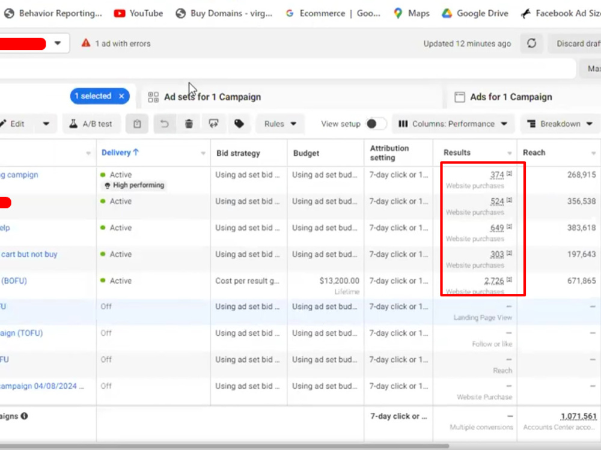Click the Bid strategy column header
Viewport: 601px width, 450px height.
pos(238,153)
